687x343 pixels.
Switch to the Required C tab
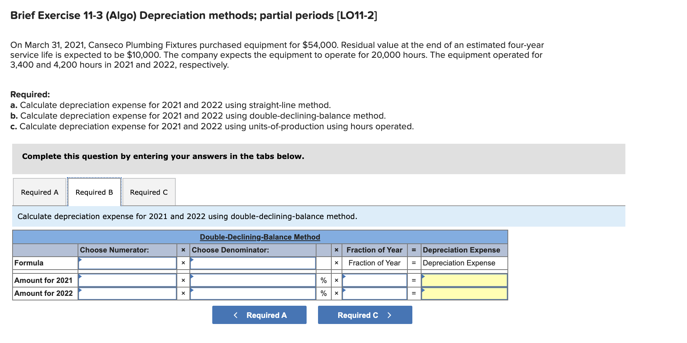[148, 192]
